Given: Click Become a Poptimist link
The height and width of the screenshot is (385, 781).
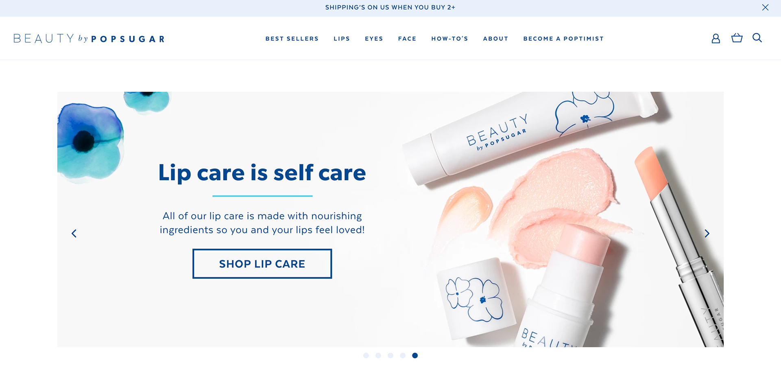Looking at the screenshot, I should [x=563, y=39].
